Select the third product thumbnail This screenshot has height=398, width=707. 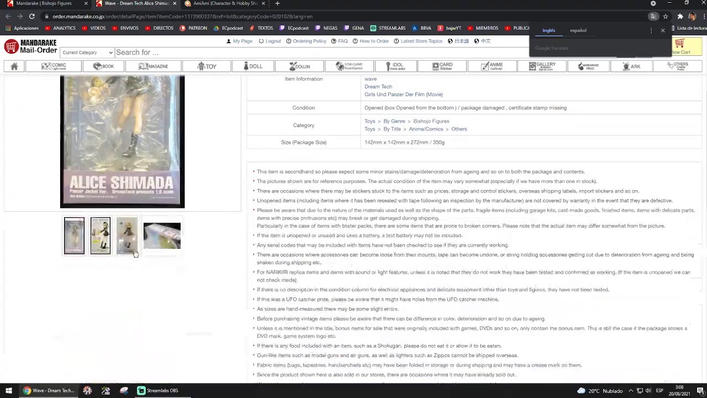(127, 235)
